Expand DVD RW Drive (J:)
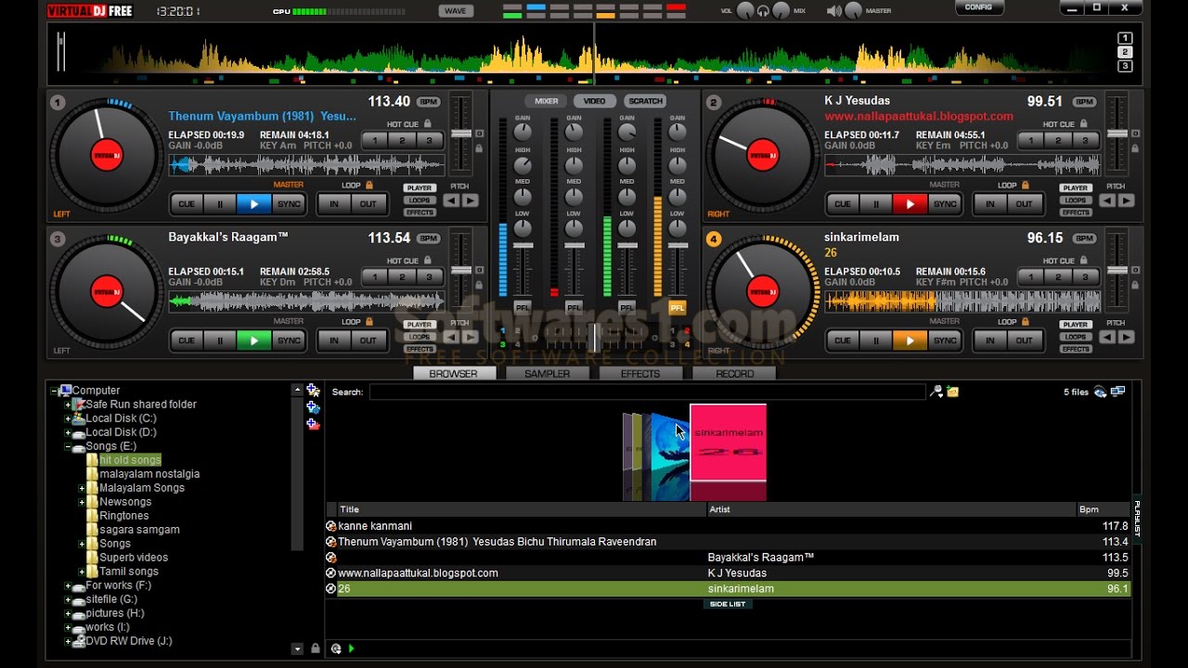 68,641
